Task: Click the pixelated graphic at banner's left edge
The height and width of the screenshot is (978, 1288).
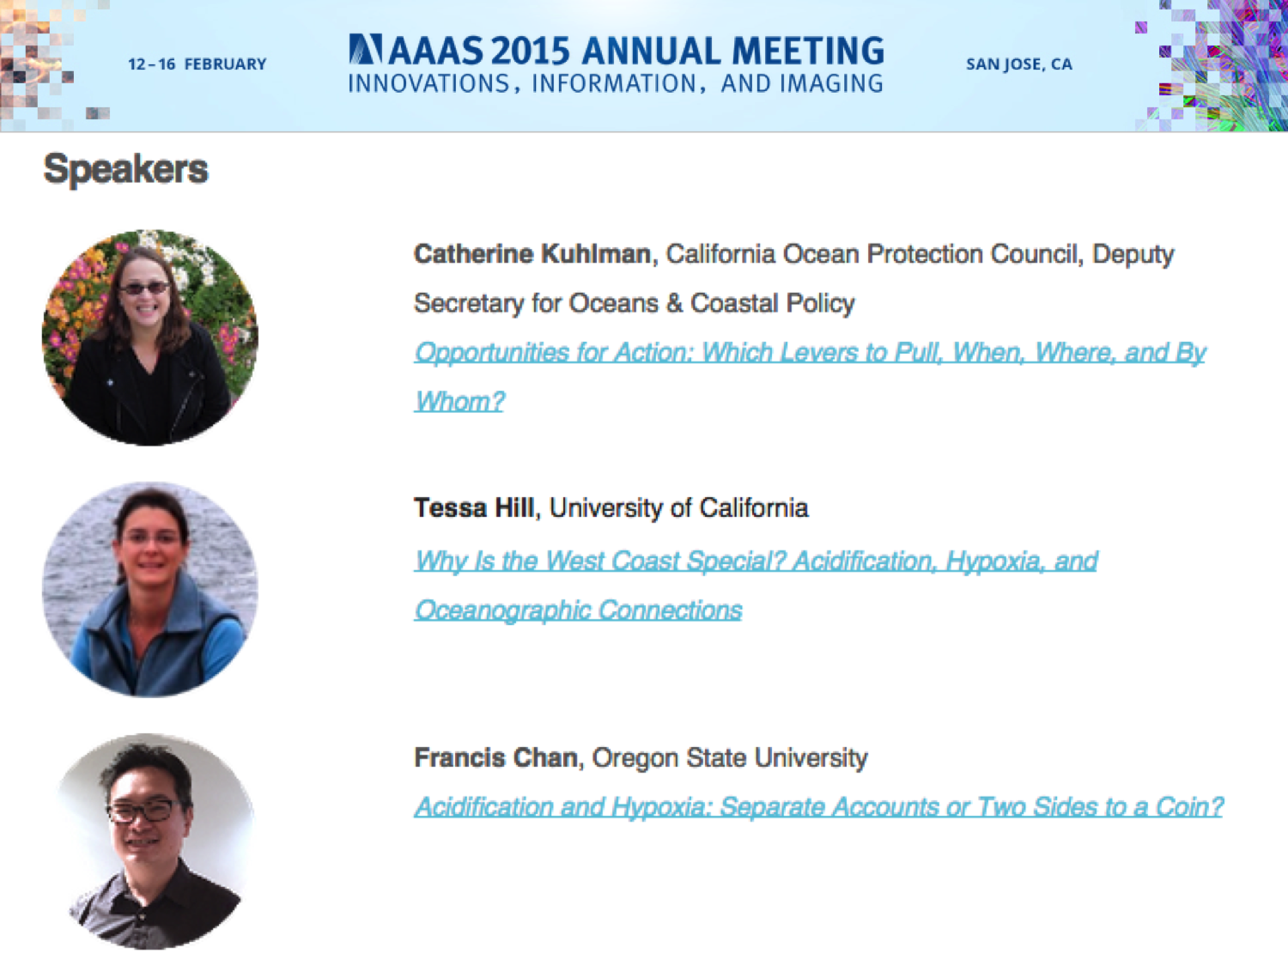Action: click(x=53, y=62)
